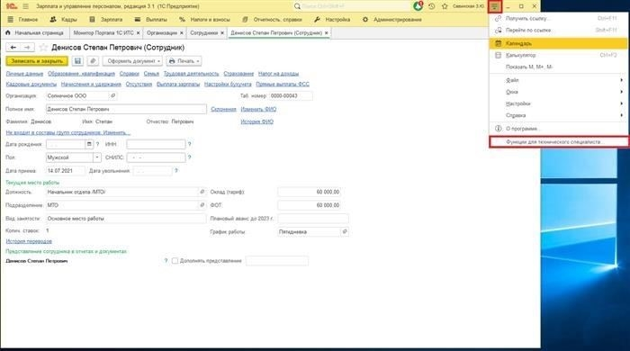630x351 pixels.
Task: Choose Перейти по ссылке menu entry
Action: (x=559, y=30)
